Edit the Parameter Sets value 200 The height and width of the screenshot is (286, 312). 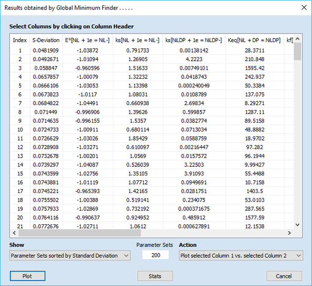[x=155, y=255]
